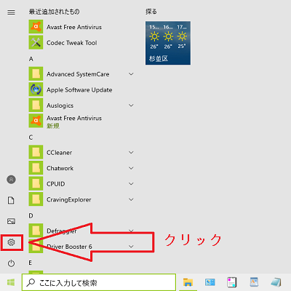Launch Avast Free Antivirus marked 新規
Image resolution: width=291 pixels, height=291 pixels.
[82, 121]
